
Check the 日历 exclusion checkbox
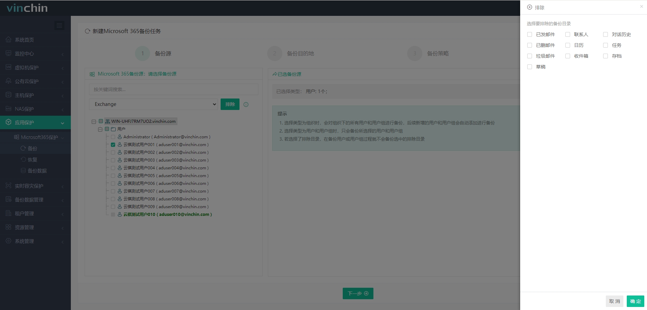pos(568,45)
